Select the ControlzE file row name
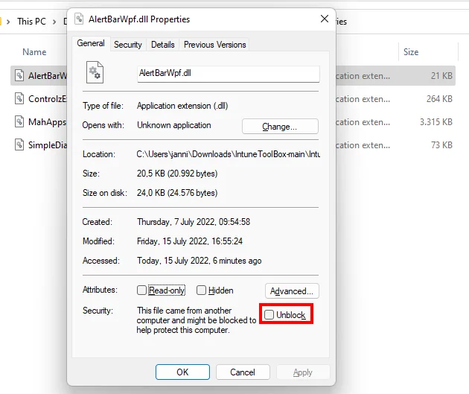 pos(47,99)
